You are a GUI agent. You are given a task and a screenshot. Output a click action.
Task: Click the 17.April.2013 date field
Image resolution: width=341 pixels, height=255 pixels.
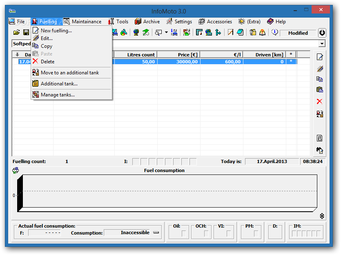click(x=272, y=161)
